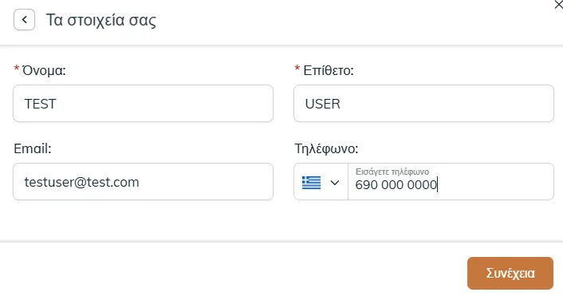Expand the country code dropdown arrow
Screen dimensions: 563x296
(x=335, y=183)
